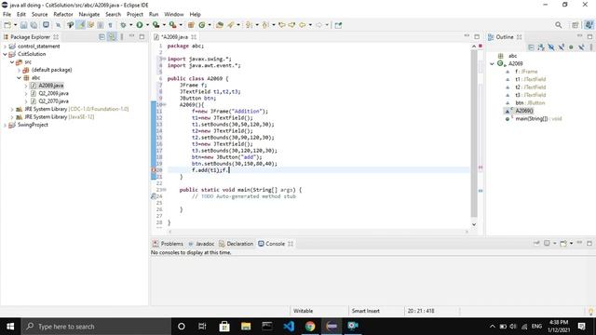Collapse All in Package Explorer toolbar

click(x=102, y=37)
